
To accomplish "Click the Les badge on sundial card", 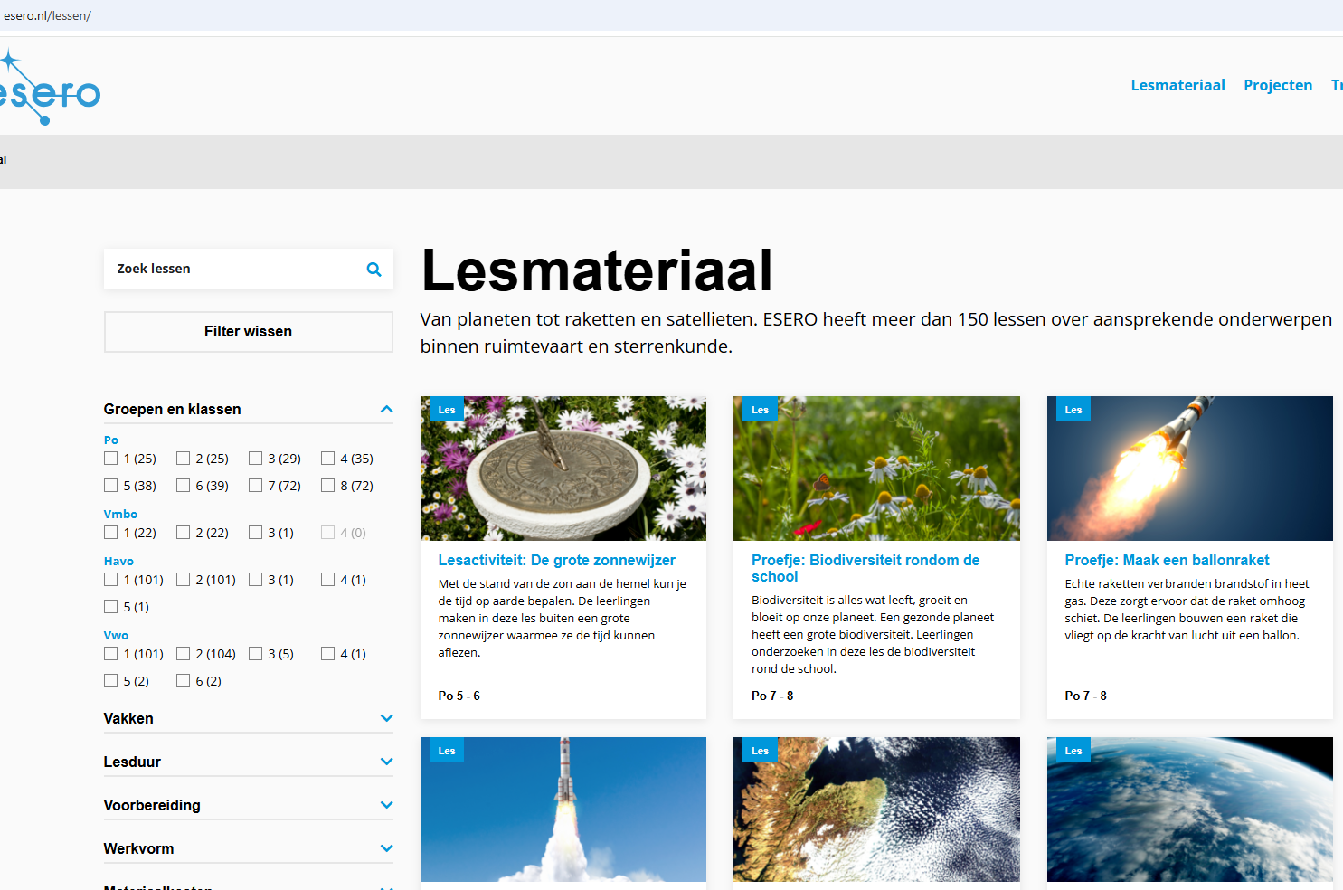I will pos(446,410).
